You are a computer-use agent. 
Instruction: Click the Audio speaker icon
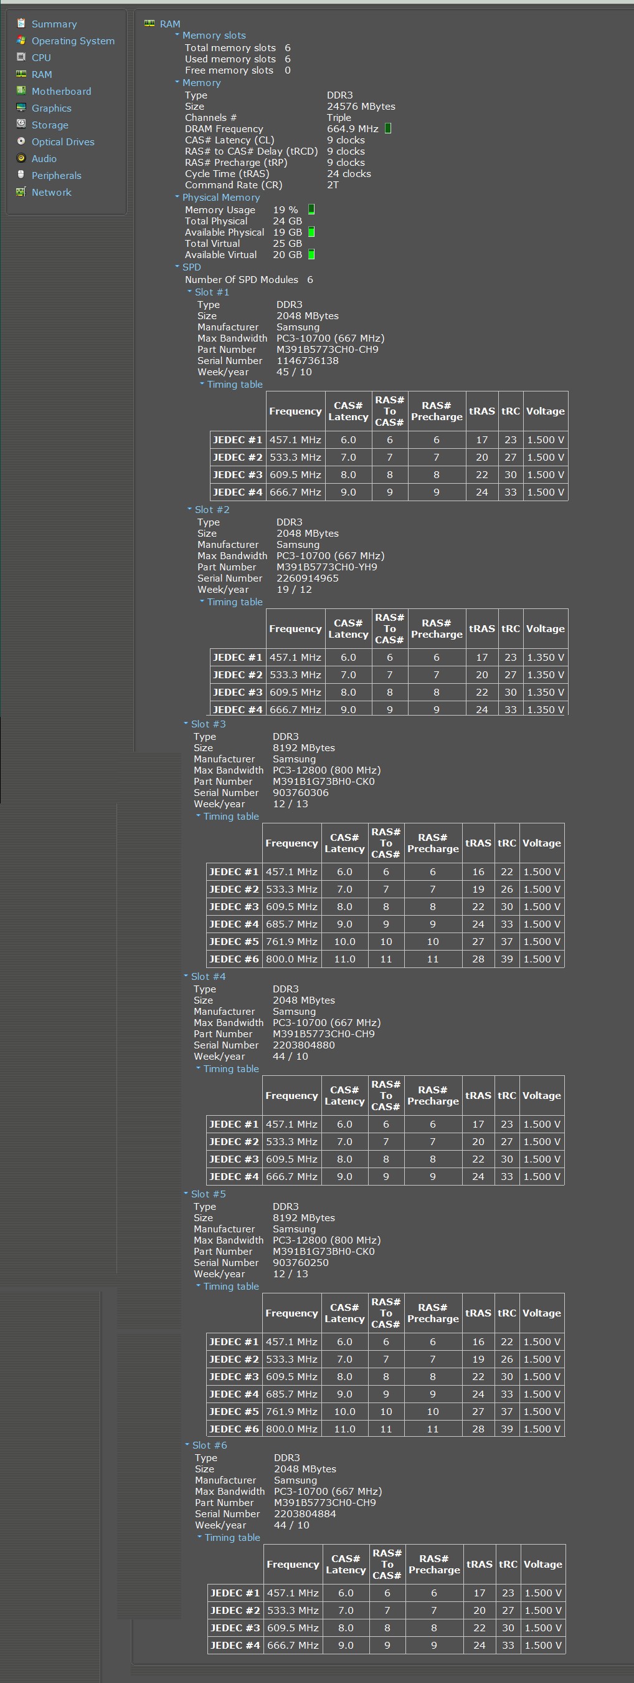coord(21,158)
